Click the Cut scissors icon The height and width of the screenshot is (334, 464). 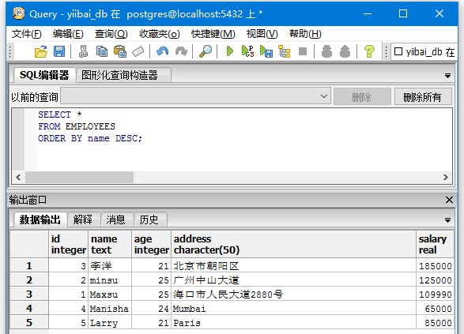(x=83, y=52)
